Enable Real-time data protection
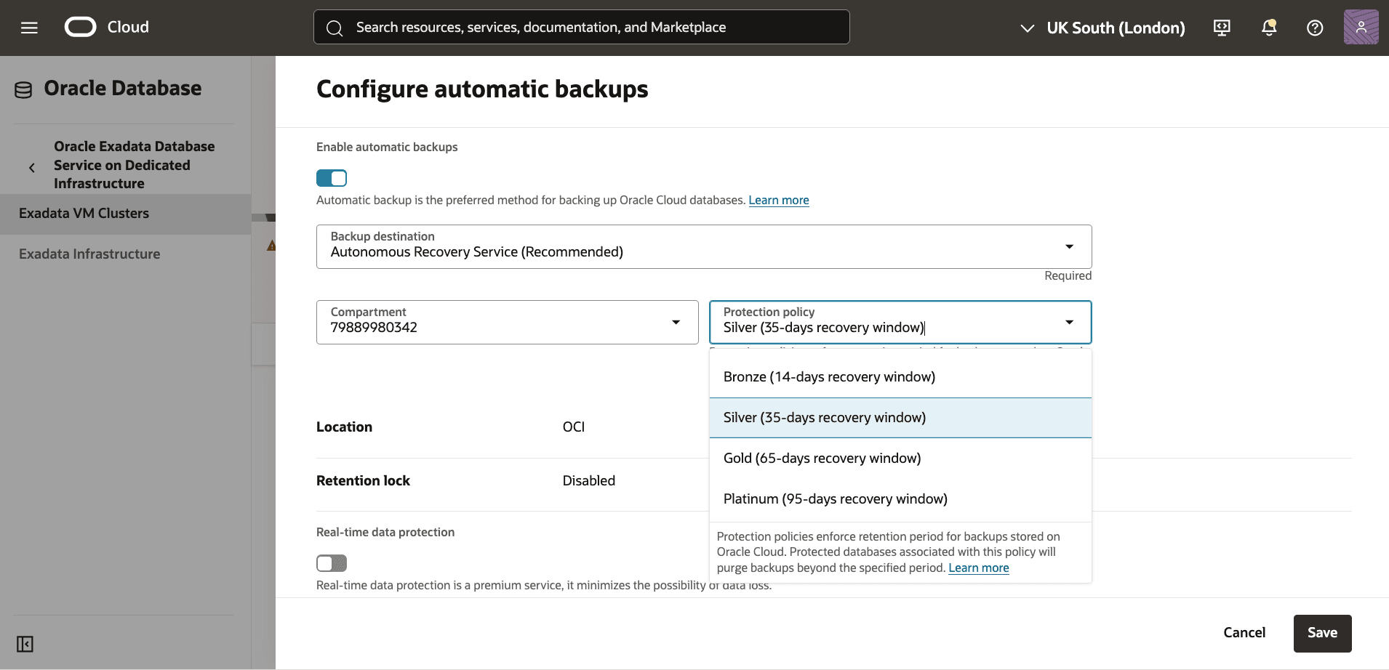 tap(332, 562)
